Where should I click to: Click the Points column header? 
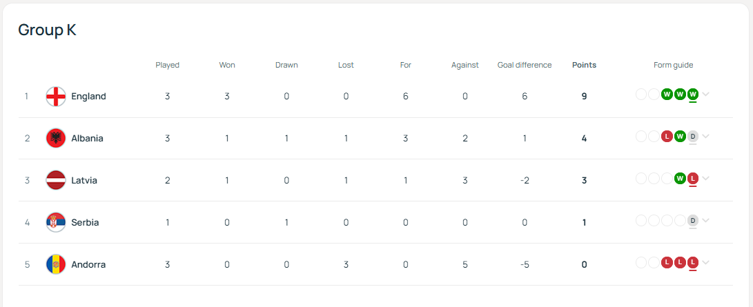pyautogui.click(x=584, y=66)
